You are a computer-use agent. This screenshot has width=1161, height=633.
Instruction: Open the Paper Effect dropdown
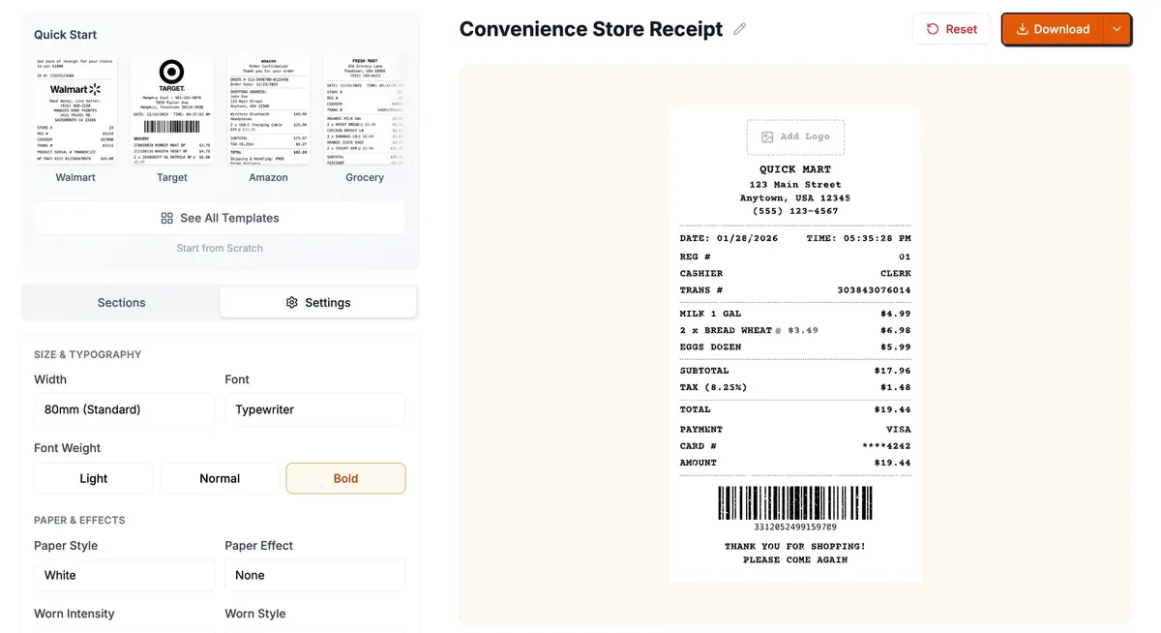tap(314, 575)
